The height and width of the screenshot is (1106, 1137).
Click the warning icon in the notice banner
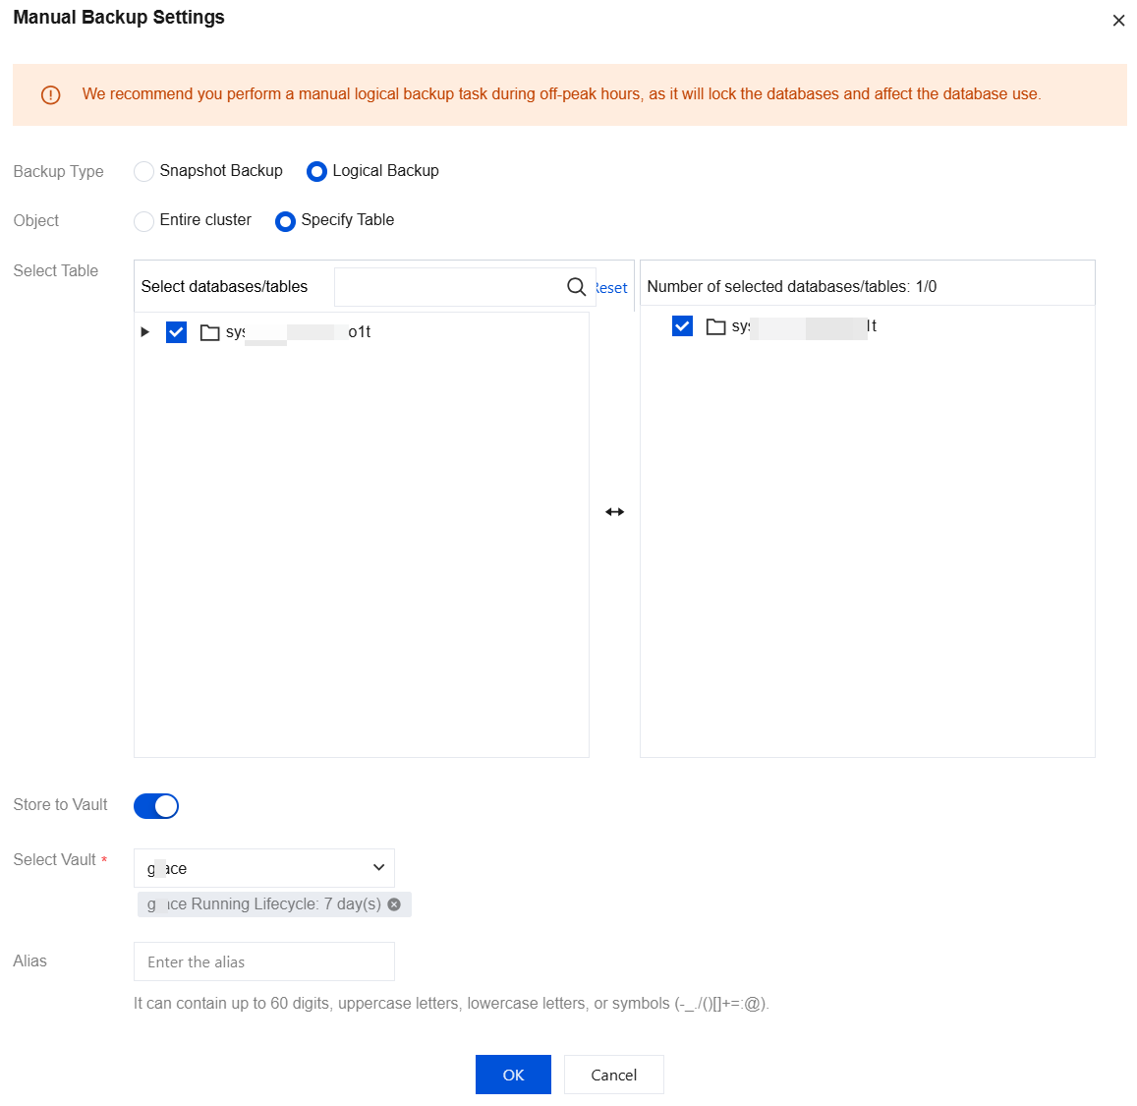51,94
